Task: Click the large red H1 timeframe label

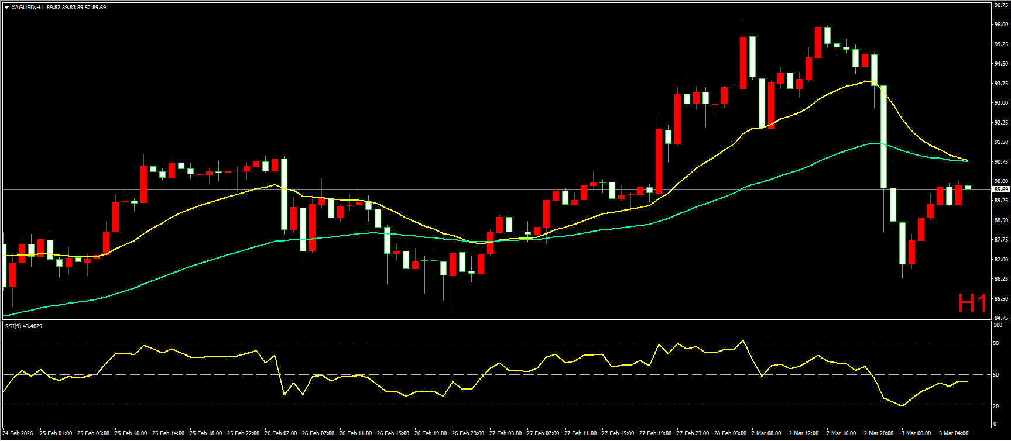Action: point(972,303)
